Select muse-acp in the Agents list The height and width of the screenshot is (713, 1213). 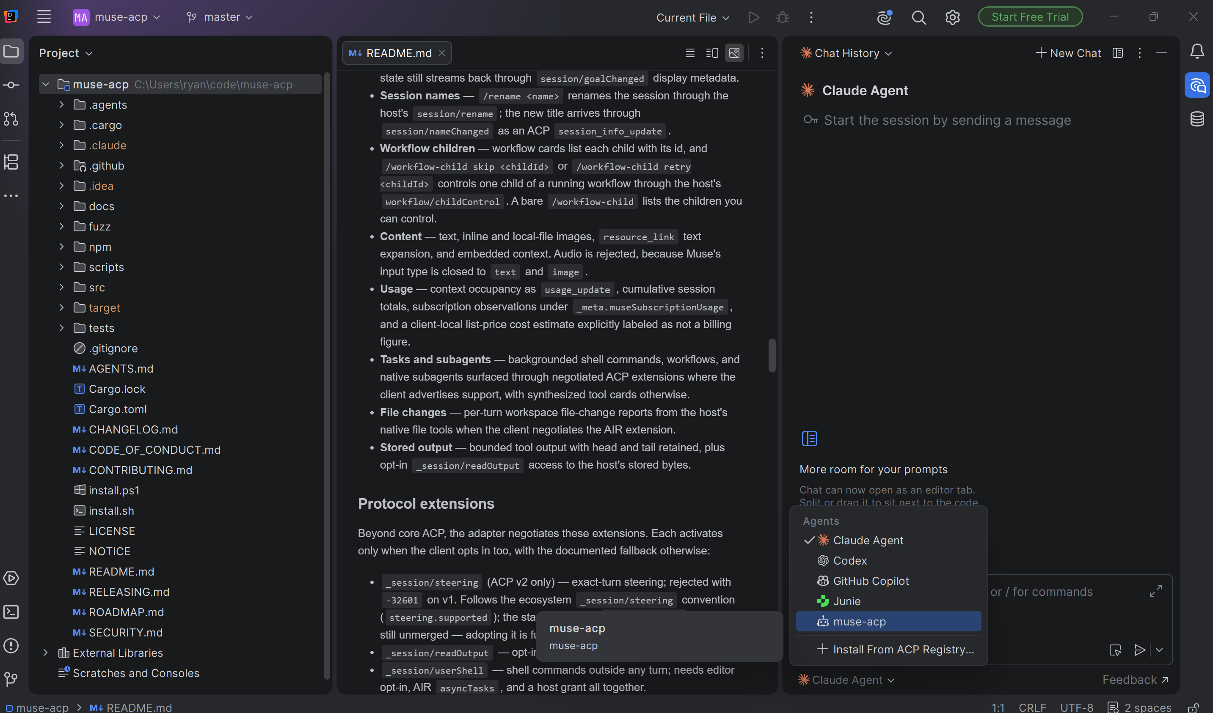click(x=888, y=622)
